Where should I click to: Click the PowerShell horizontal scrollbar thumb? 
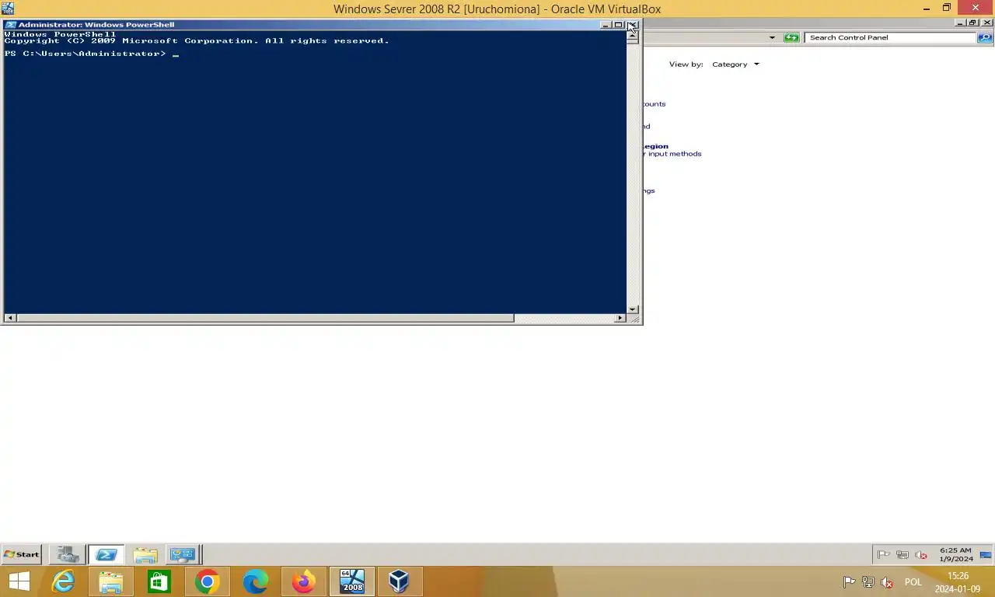coord(265,318)
